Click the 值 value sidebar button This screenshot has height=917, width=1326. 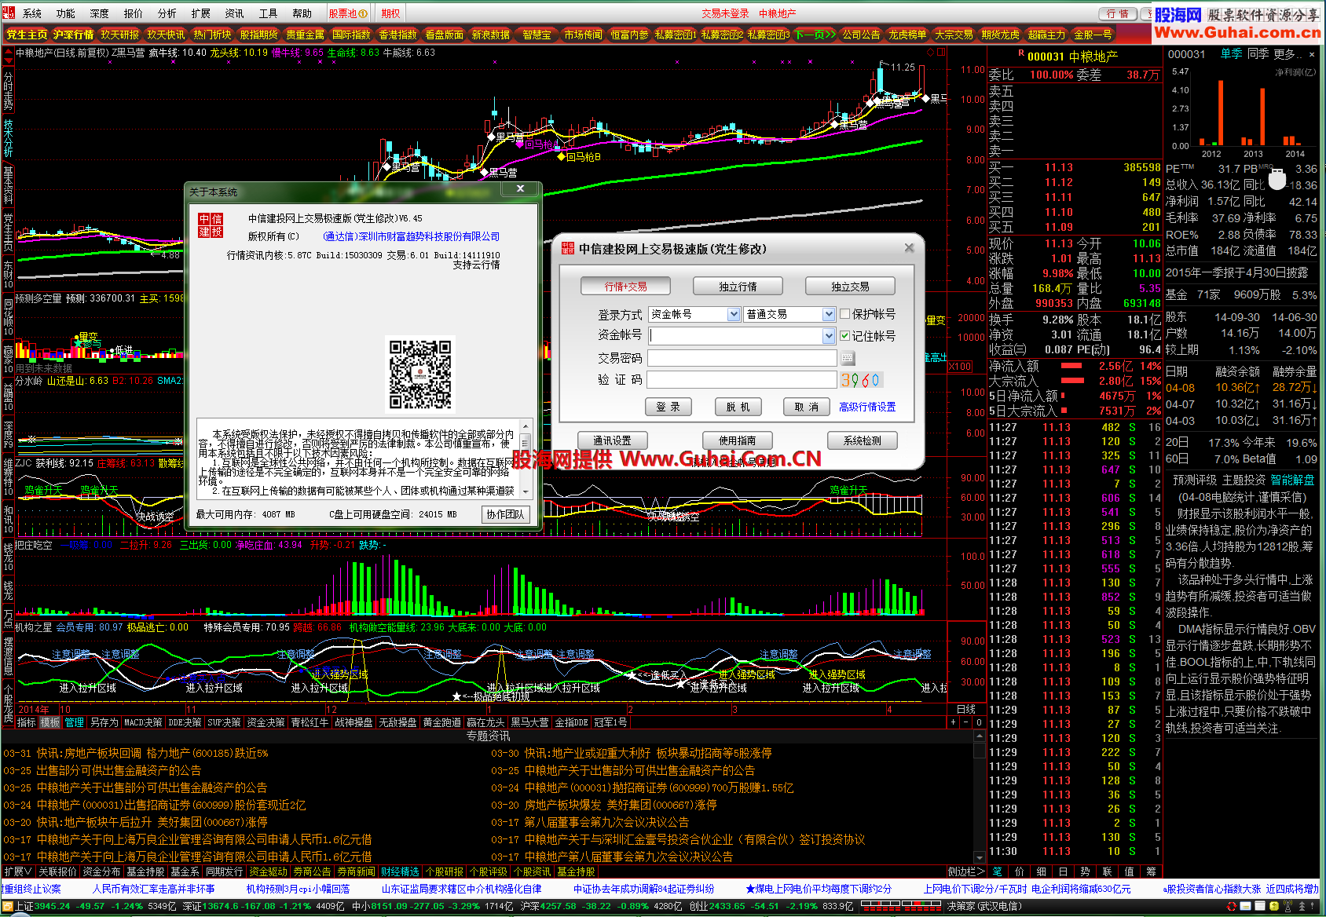click(x=1130, y=871)
